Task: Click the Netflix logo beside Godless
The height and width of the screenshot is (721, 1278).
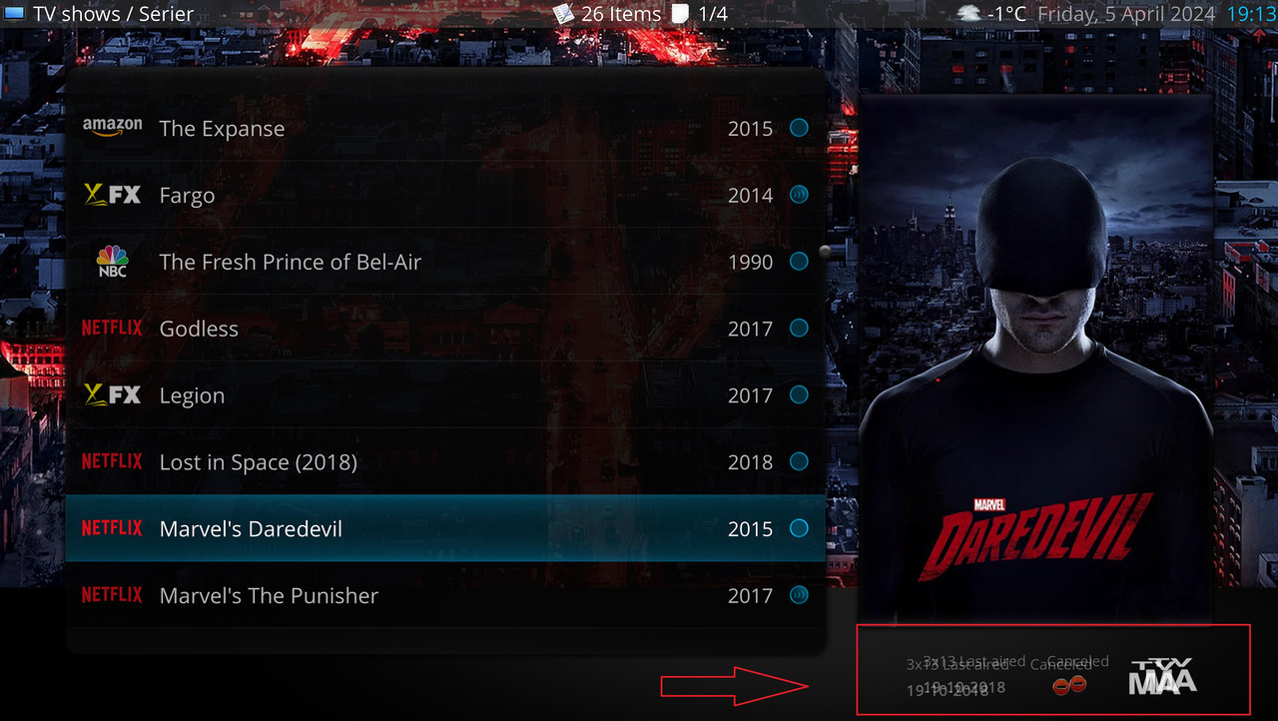Action: pos(112,328)
